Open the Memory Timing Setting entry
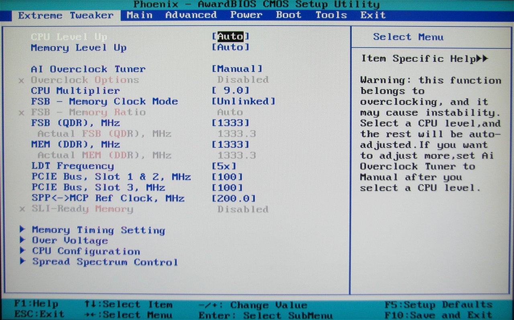Image resolution: width=514 pixels, height=320 pixels. pos(98,230)
